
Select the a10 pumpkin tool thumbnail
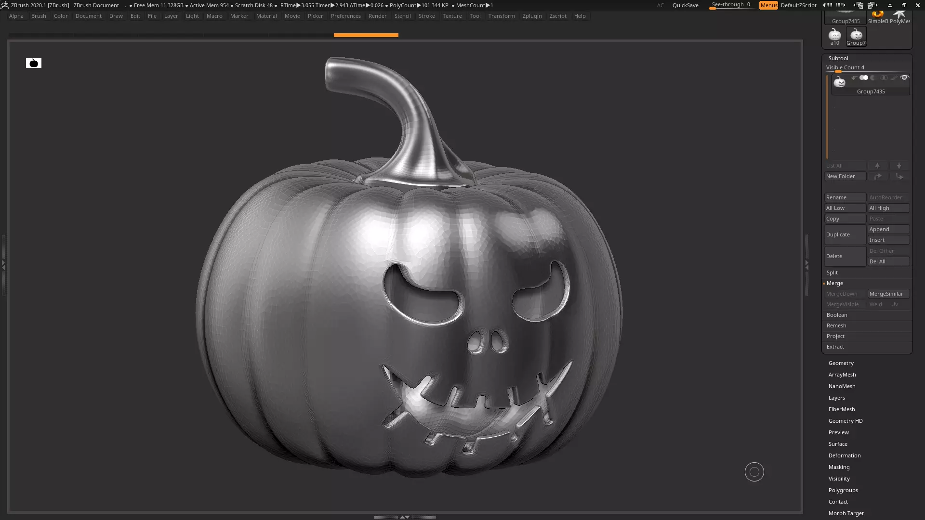(834, 36)
